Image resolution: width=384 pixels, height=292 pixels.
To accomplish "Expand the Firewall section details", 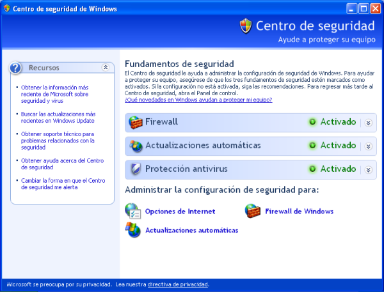I will coord(367,123).
